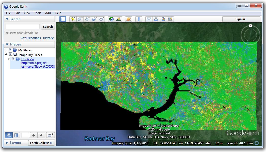Toggle the QGisView layer checkbox

click(13, 59)
